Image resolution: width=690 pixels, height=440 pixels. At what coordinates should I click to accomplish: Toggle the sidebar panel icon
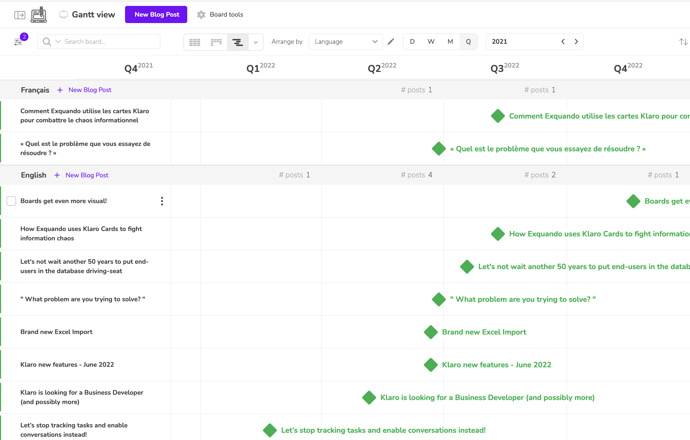pos(20,14)
